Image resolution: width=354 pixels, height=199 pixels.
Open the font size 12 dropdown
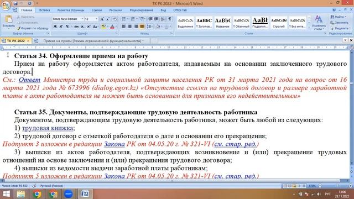click(x=96, y=19)
